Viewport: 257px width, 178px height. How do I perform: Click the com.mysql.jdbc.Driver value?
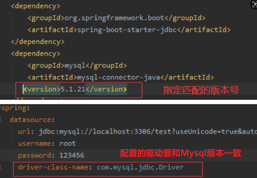coord(140,167)
